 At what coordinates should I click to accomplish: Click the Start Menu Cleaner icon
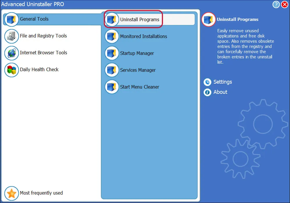point(112,87)
